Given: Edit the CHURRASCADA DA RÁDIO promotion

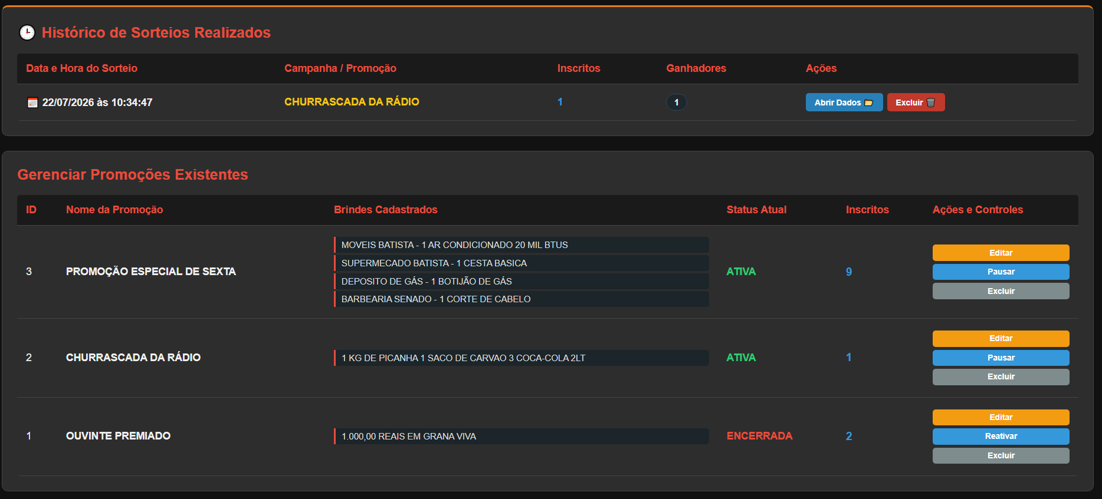Looking at the screenshot, I should pyautogui.click(x=1001, y=338).
